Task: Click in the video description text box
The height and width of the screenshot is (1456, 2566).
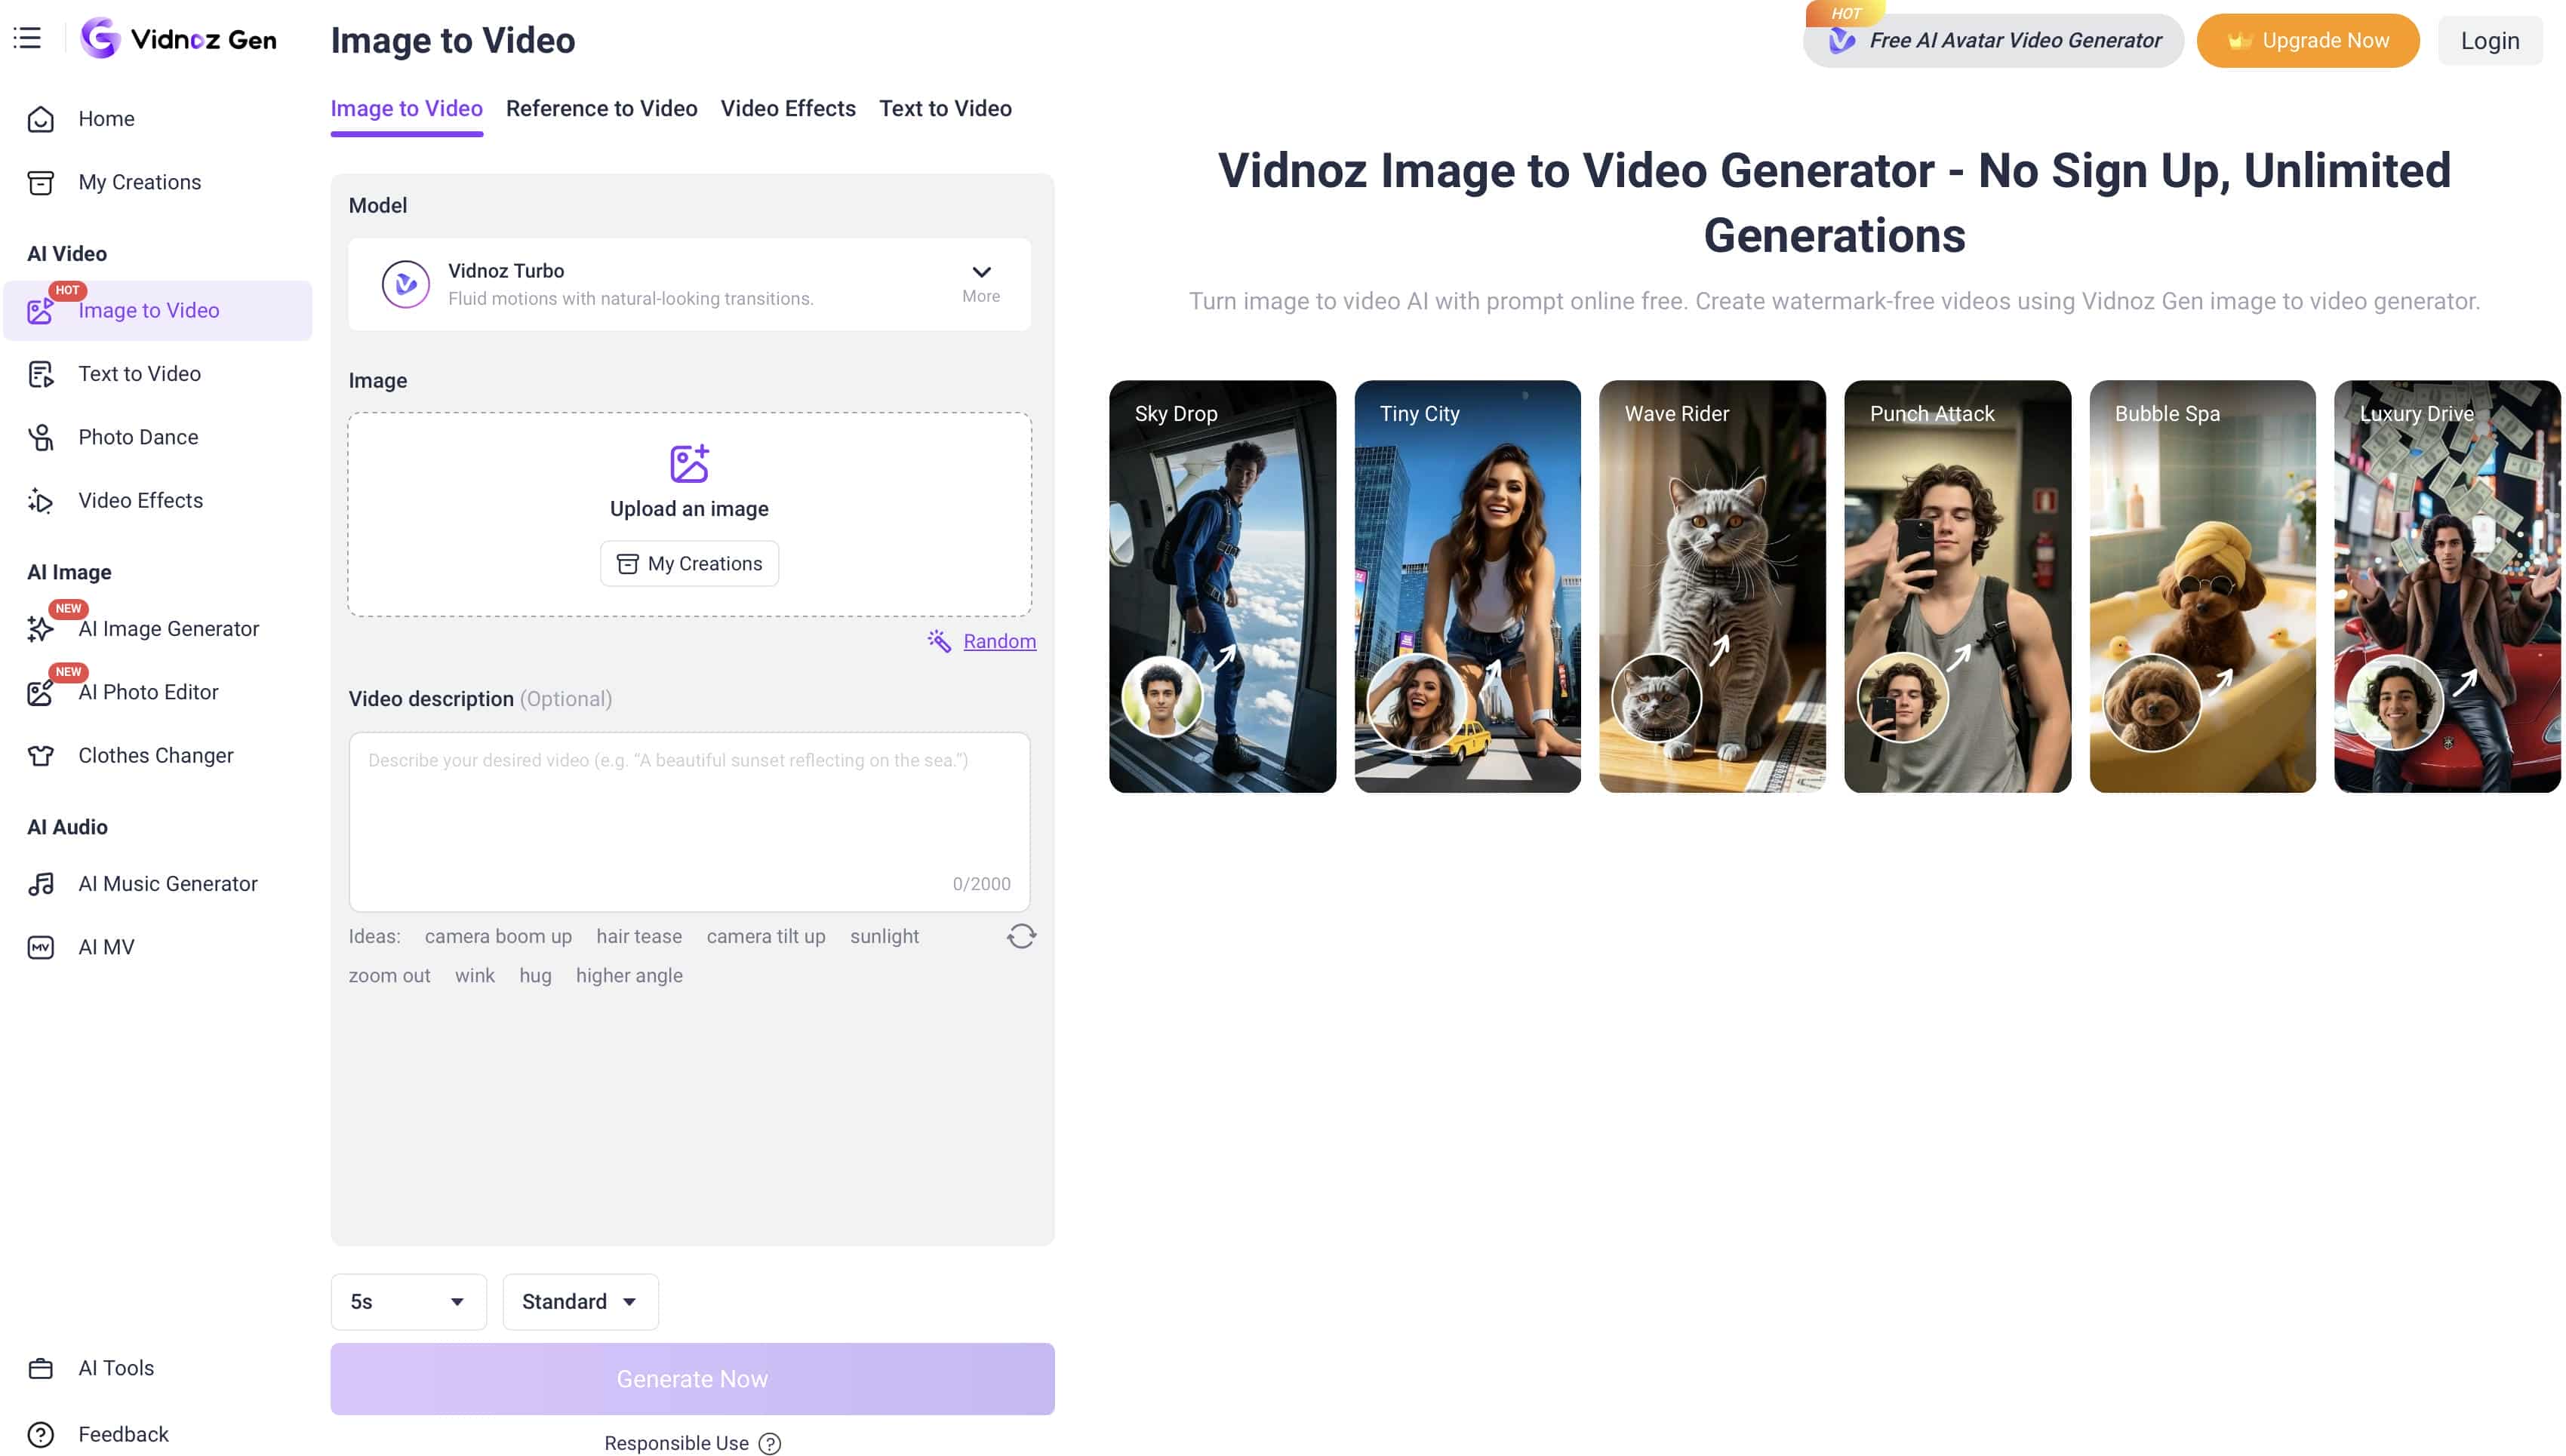Action: [x=688, y=821]
